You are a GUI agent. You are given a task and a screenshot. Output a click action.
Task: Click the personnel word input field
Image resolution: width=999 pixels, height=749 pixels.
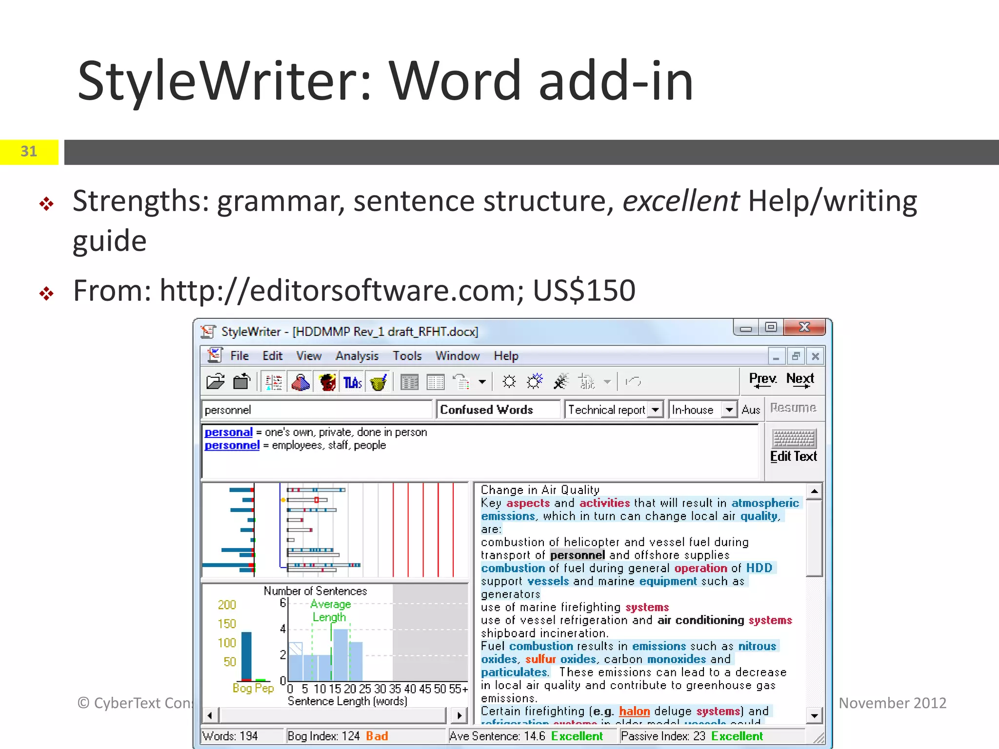click(x=317, y=410)
